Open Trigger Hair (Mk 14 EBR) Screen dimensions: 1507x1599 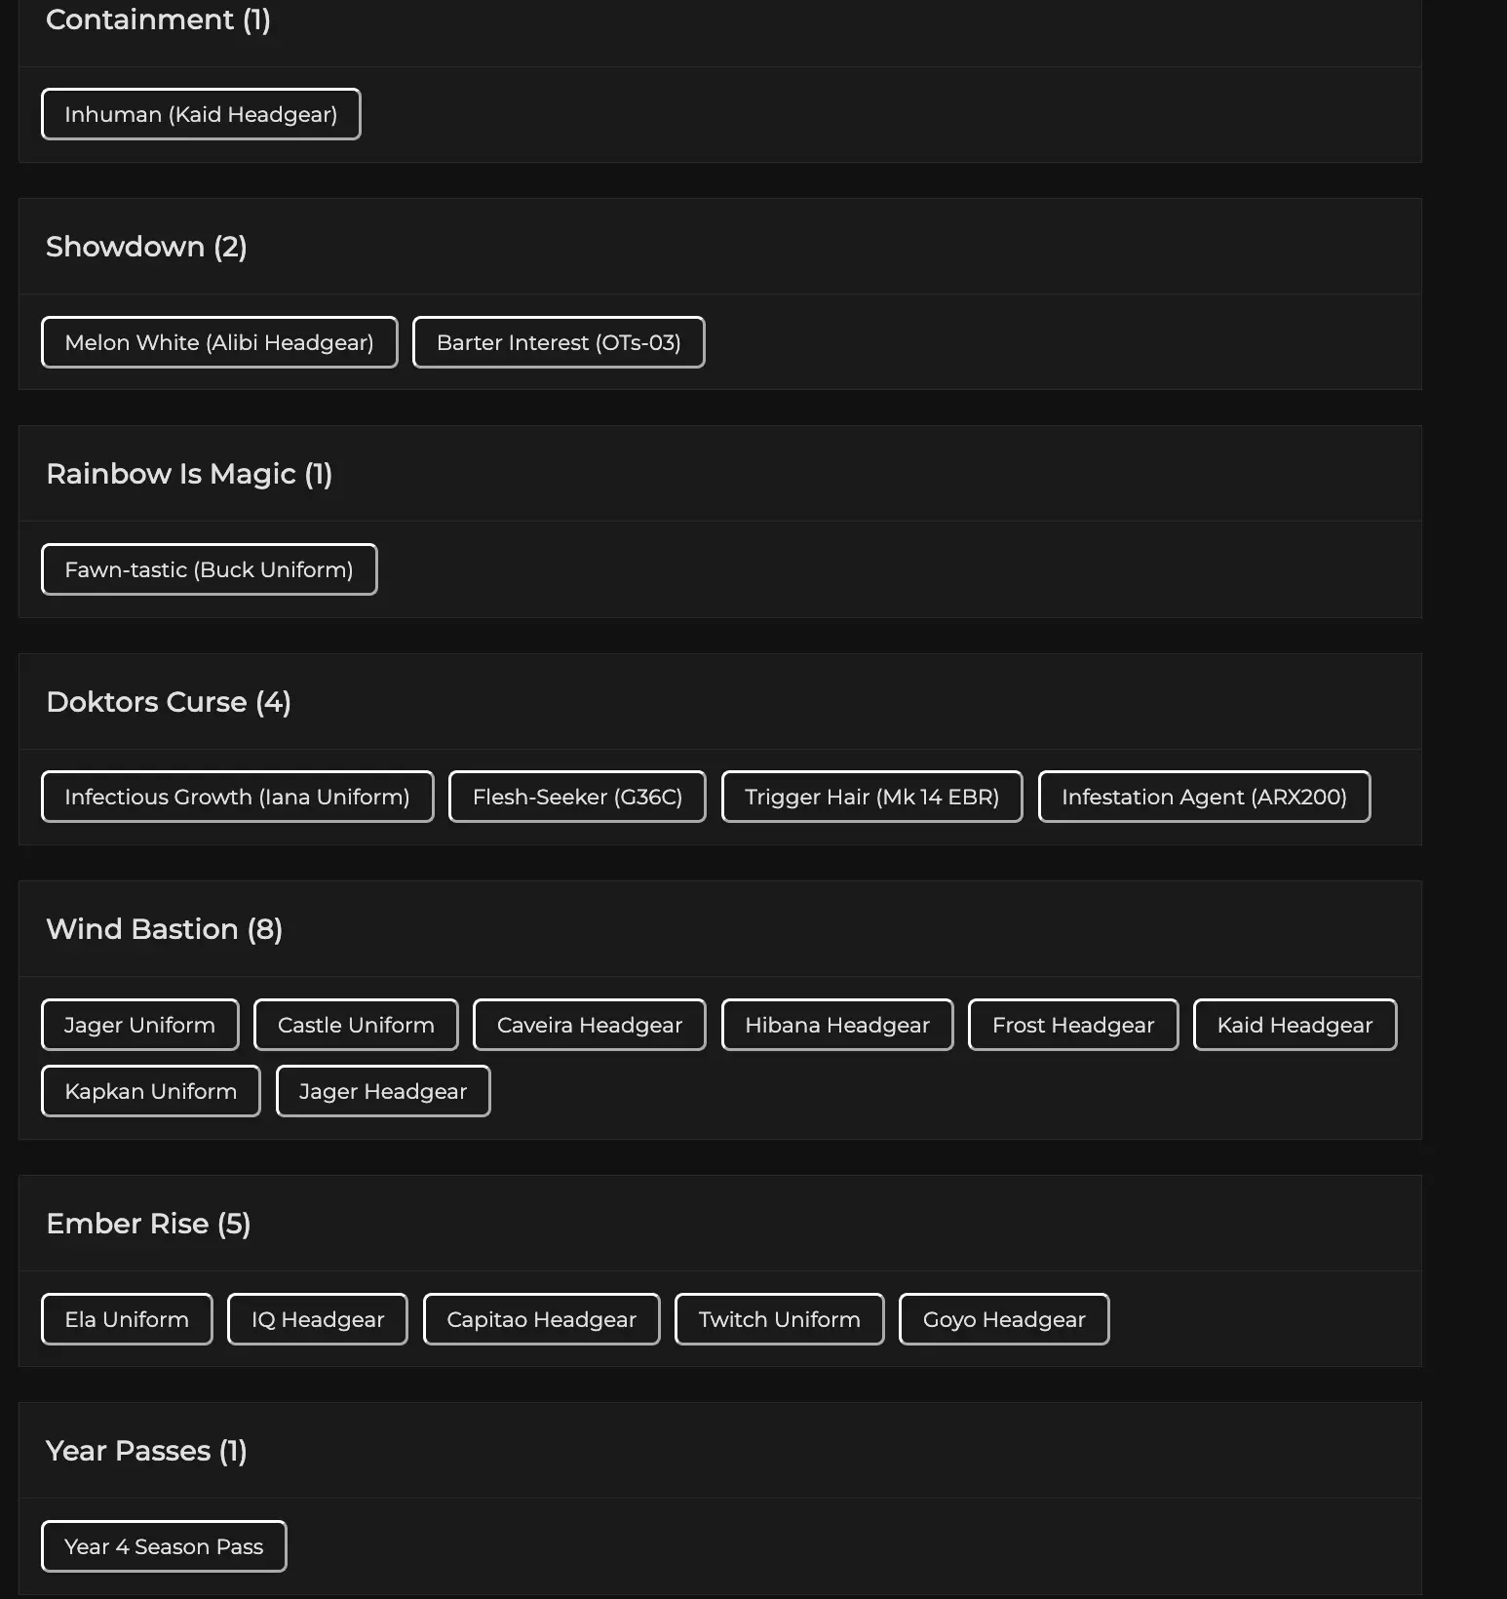click(871, 797)
